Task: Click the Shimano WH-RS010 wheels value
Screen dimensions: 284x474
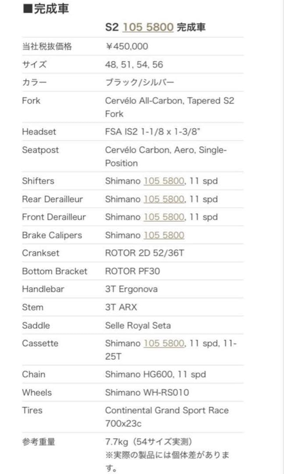Action: point(147,392)
